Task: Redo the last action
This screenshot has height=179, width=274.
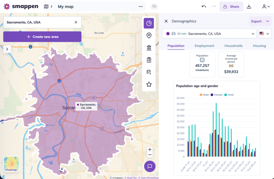Action: [214, 6]
